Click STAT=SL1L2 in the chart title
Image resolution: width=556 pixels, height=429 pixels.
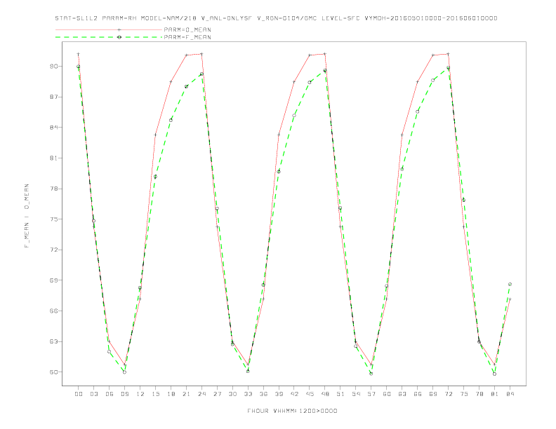(77, 18)
